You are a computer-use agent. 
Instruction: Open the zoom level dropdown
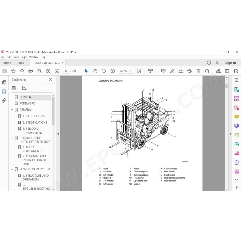pos(130,71)
